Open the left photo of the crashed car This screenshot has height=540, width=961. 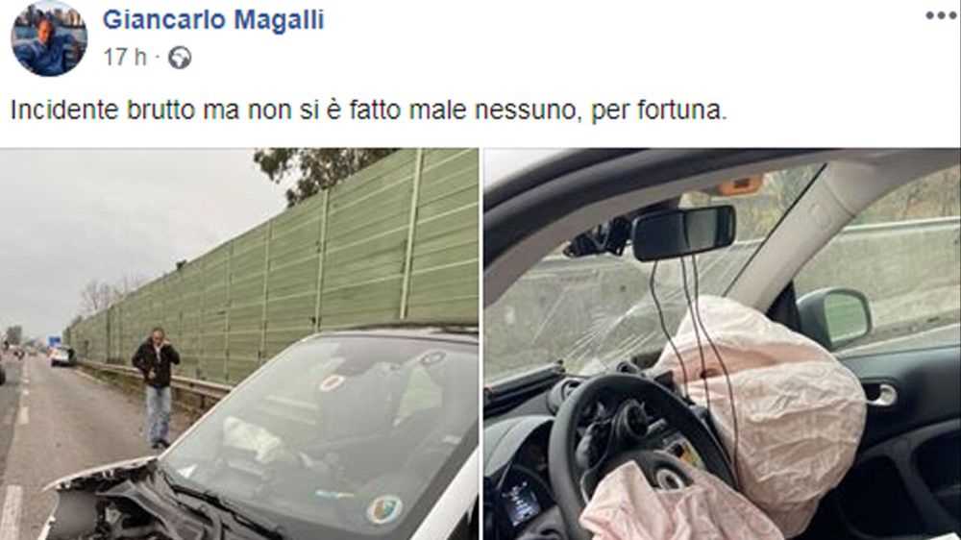pyautogui.click(x=239, y=344)
